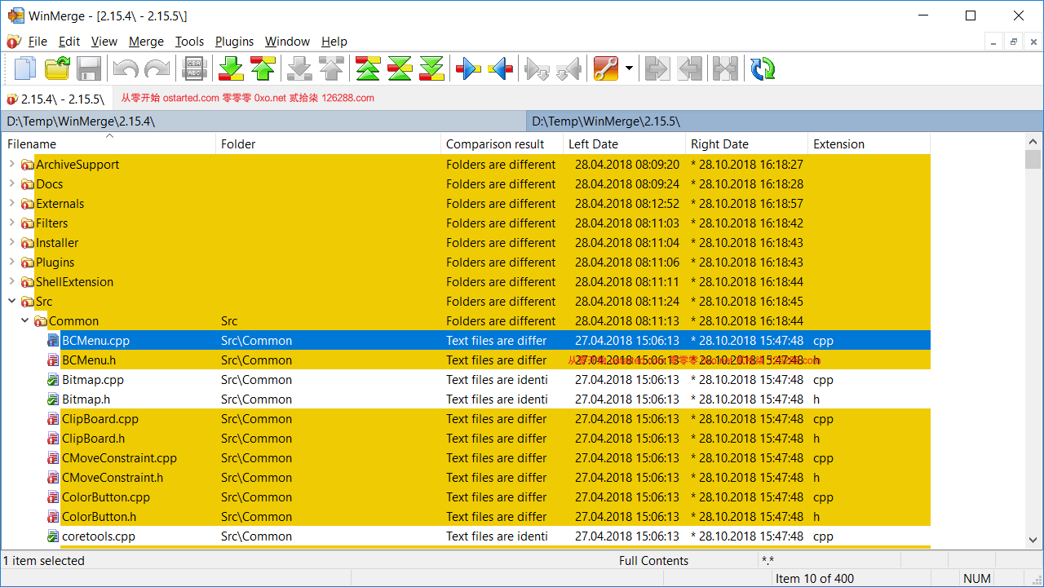Sort by the Right Date column header
Viewport: 1044px width, 587px height.
tap(746, 144)
